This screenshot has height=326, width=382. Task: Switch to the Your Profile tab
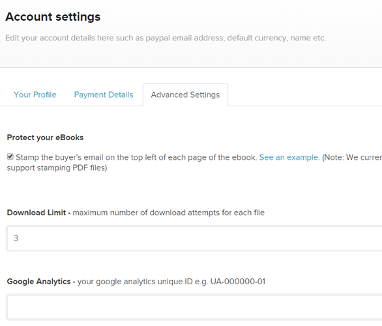[x=35, y=95]
